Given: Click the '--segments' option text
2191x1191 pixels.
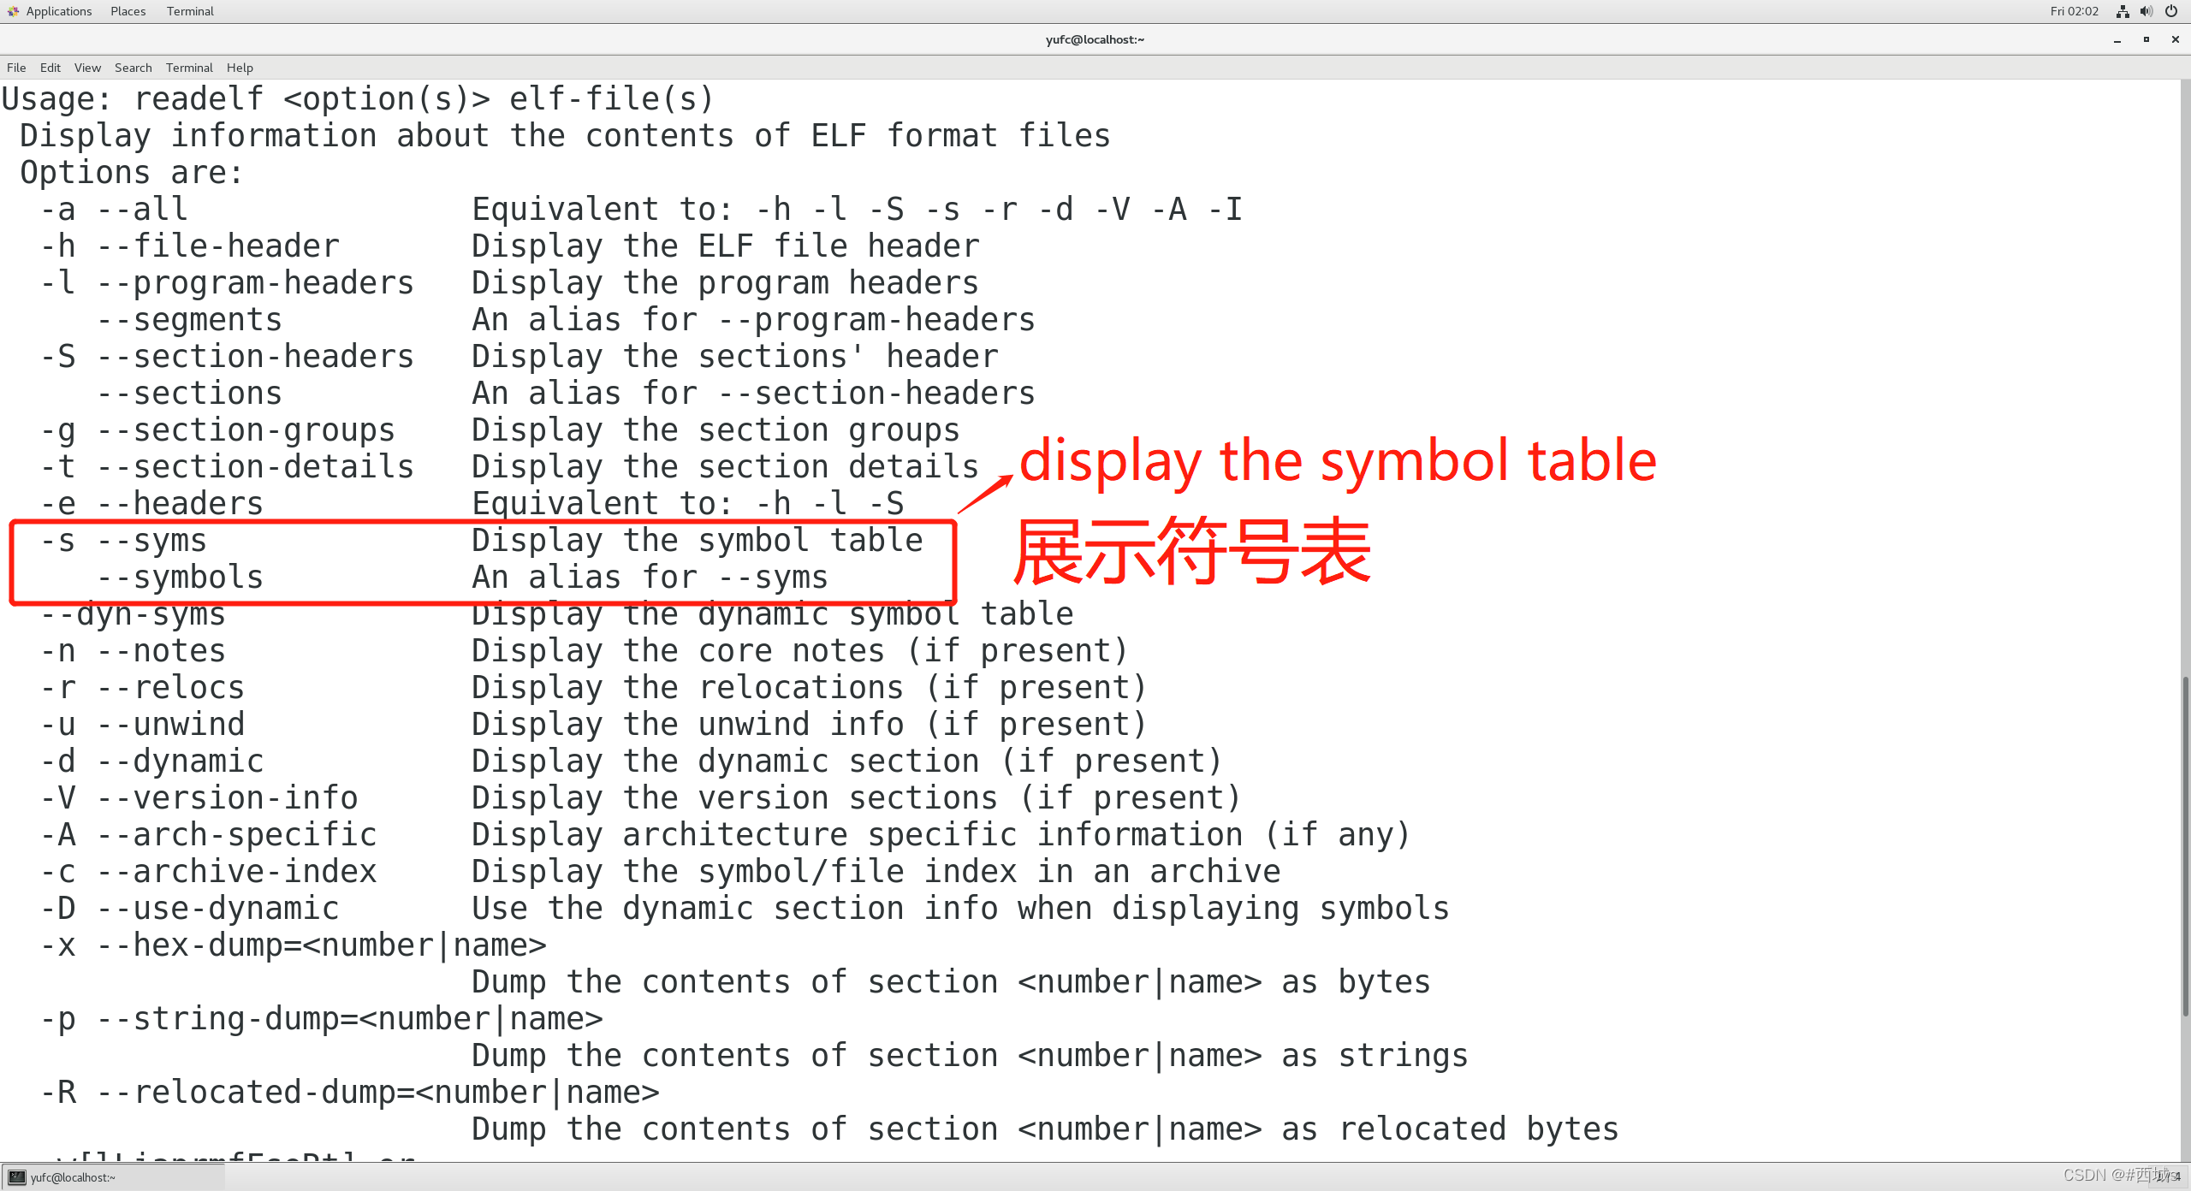Looking at the screenshot, I should (x=190, y=320).
